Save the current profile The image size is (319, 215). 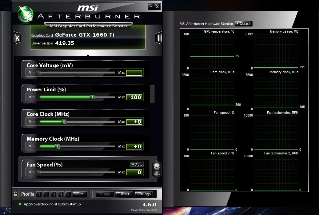[x=80, y=194]
